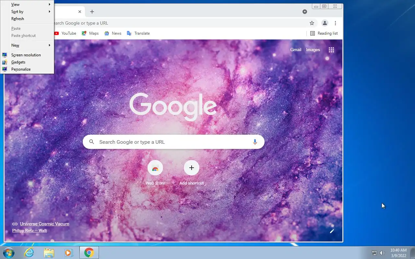Open the Google apps grid
The width and height of the screenshot is (415, 259).
[x=331, y=50]
